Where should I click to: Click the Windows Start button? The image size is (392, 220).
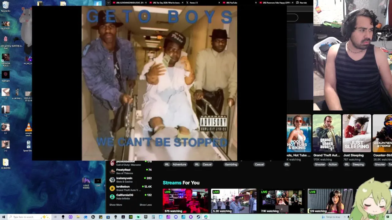click(x=3, y=217)
